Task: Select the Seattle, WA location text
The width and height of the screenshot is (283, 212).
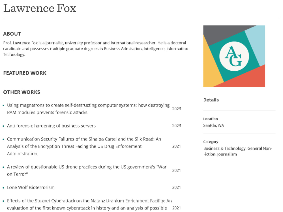Action: 213,126
